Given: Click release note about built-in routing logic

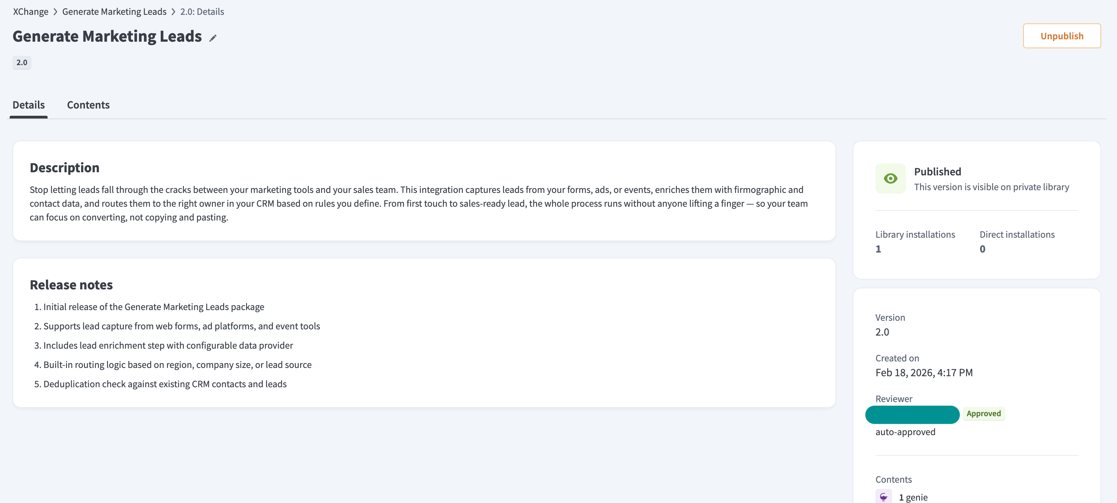Looking at the screenshot, I should point(177,365).
